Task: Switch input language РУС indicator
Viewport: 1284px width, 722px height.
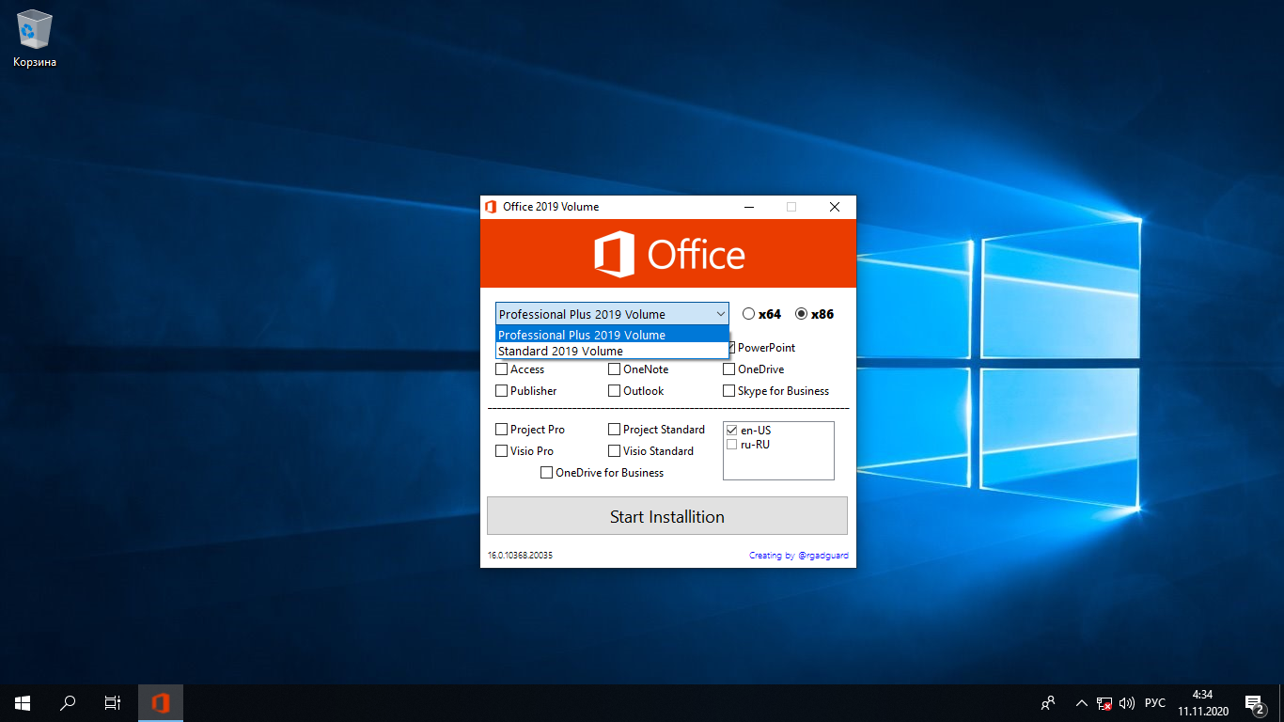Action: [x=1155, y=702]
